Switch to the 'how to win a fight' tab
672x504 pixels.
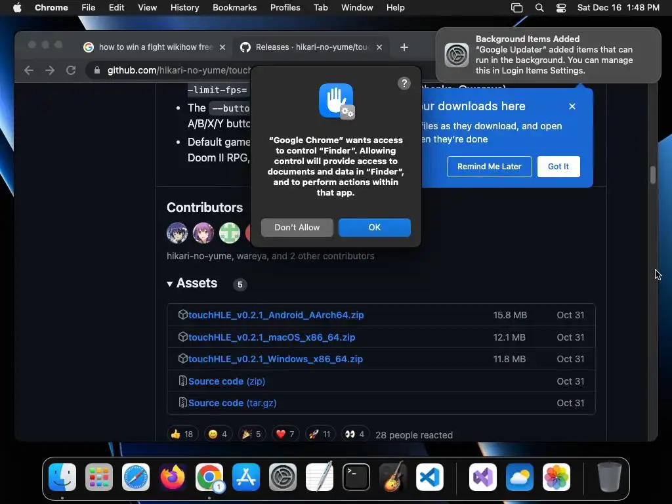(x=154, y=47)
